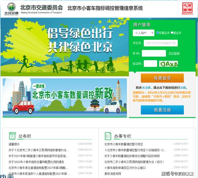Viewport: 198px width, 178px height.
Task: Click the 办事专栏 section heading
Action: (x=123, y=136)
